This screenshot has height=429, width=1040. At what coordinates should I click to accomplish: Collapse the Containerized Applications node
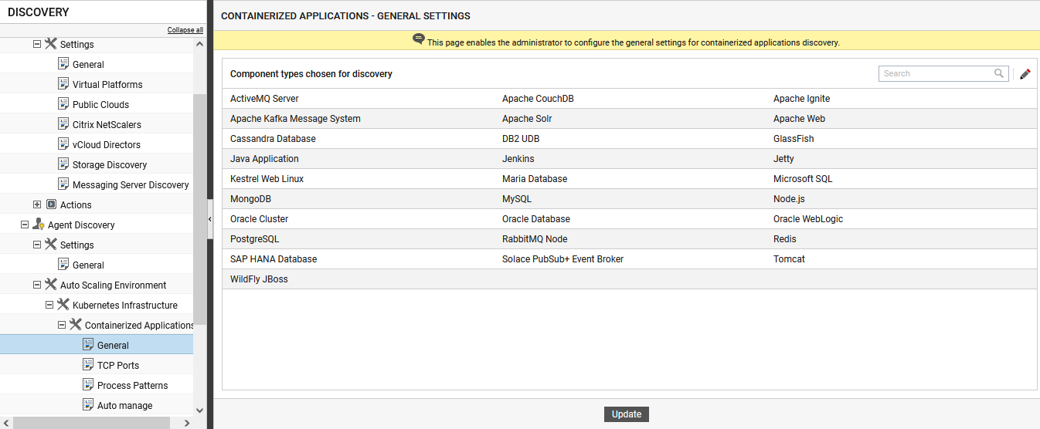[x=62, y=325]
